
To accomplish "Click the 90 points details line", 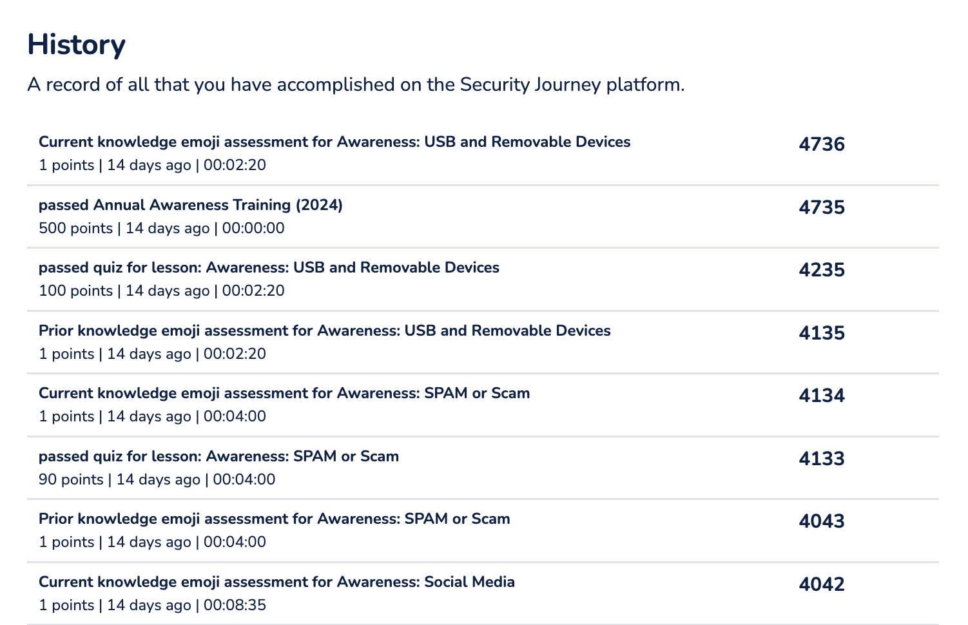I will pos(157,479).
